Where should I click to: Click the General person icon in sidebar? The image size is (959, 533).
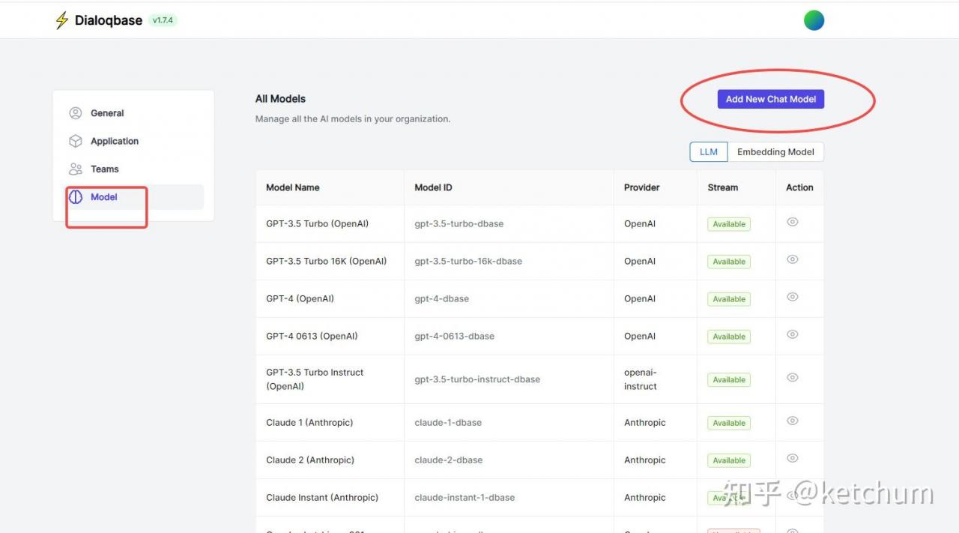76,113
